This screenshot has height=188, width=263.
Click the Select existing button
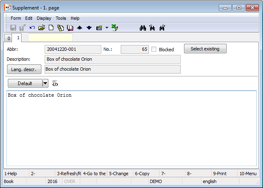tap(205, 49)
